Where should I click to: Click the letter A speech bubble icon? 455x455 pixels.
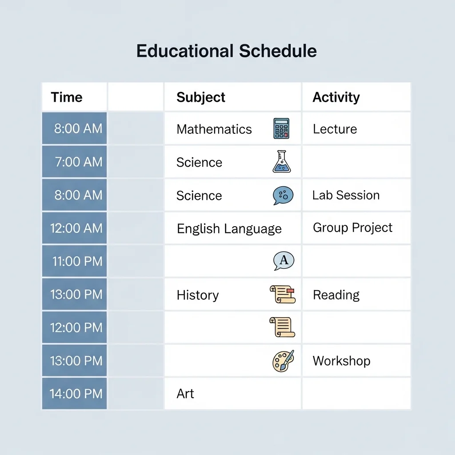click(x=283, y=260)
